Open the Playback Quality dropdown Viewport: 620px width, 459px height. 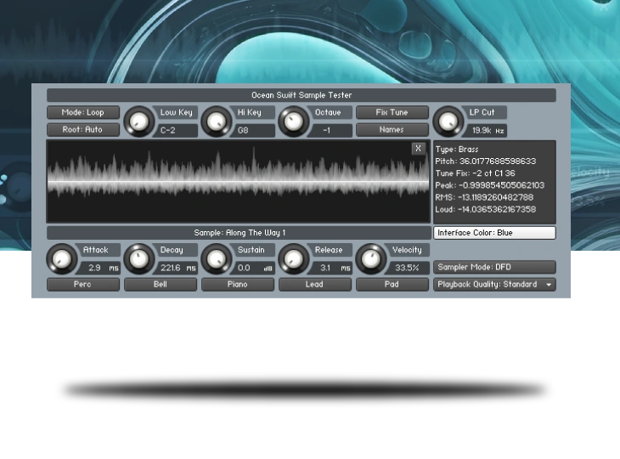tap(494, 285)
